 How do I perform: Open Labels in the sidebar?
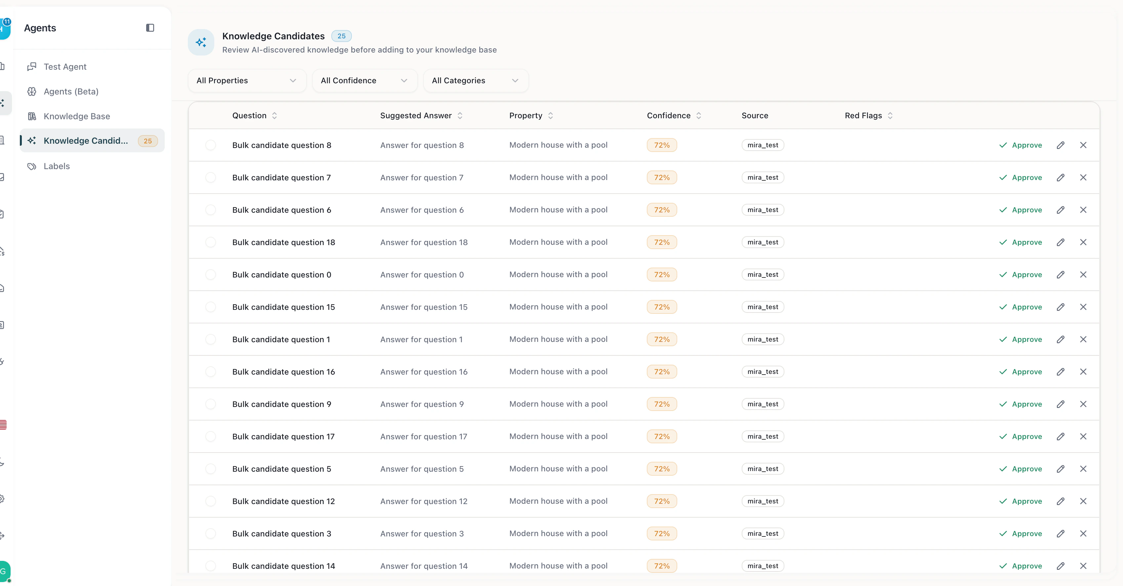[57, 166]
